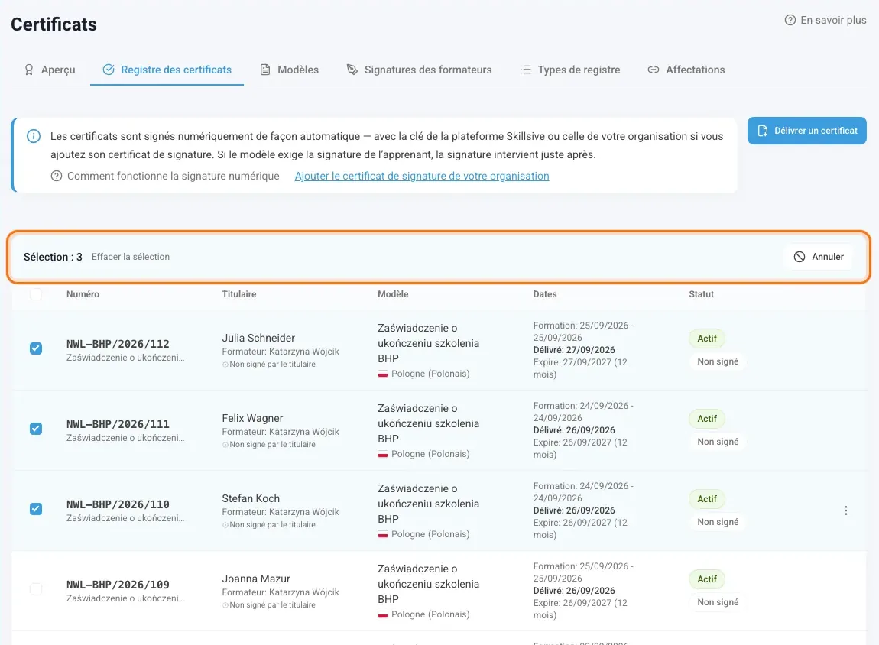Click Effacer la sélection
This screenshot has width=879, height=645.
pos(131,257)
